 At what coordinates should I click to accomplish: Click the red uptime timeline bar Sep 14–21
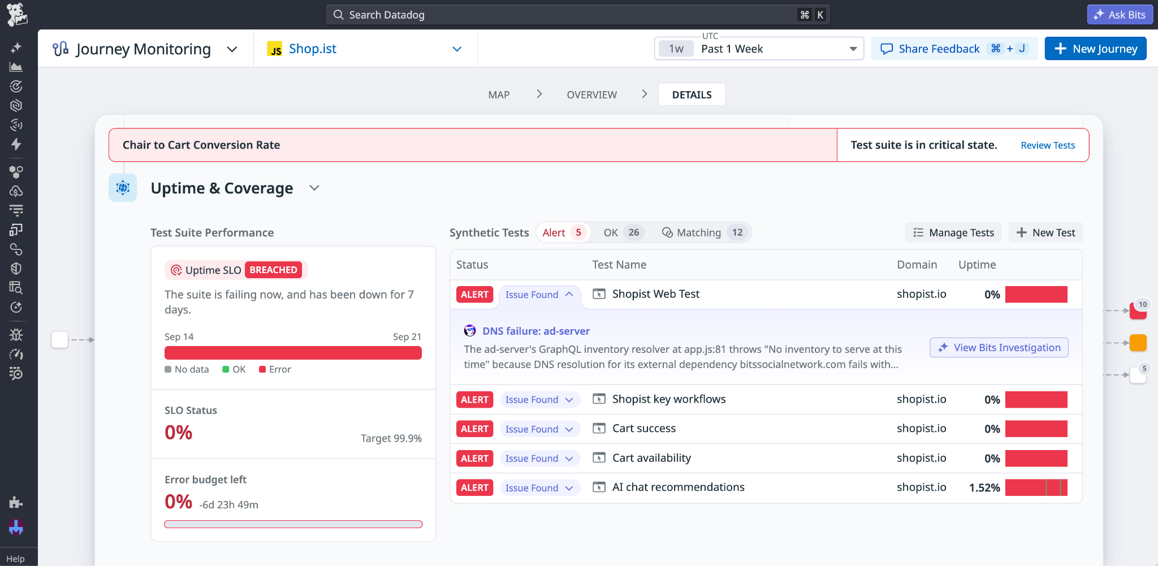[x=293, y=353]
